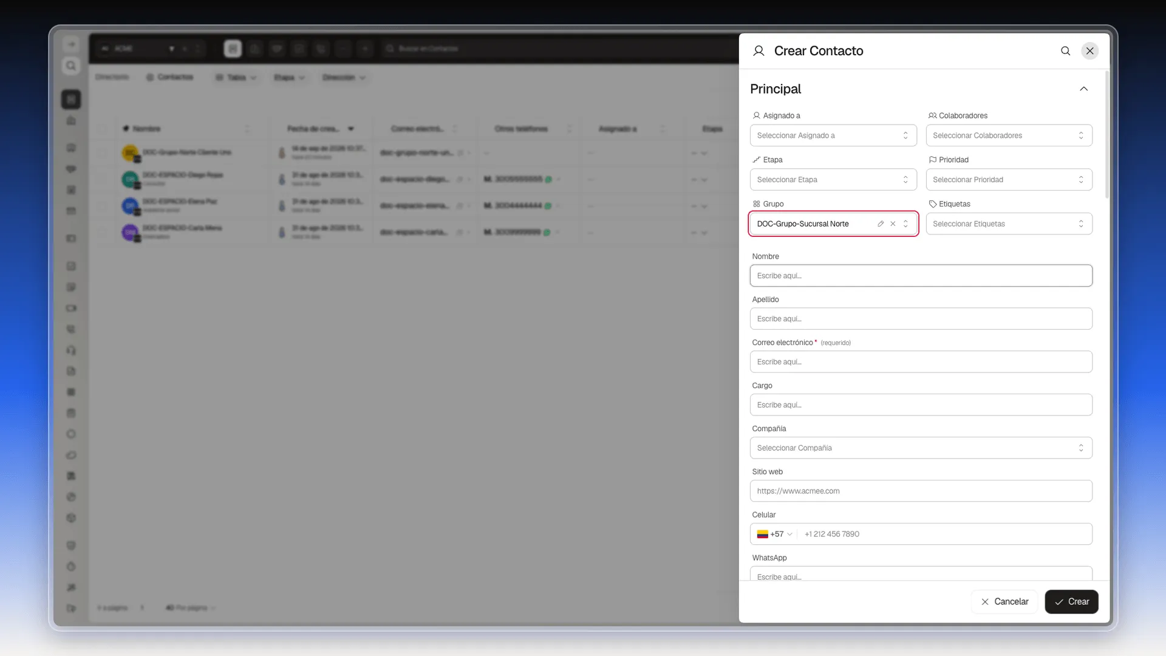Click the Prioridad flag icon

point(932,160)
